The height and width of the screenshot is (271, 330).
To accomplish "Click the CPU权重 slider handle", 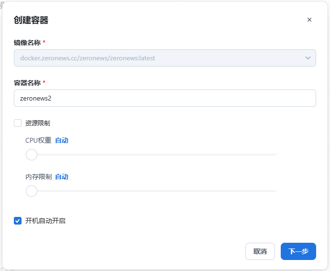I will tap(32, 155).
